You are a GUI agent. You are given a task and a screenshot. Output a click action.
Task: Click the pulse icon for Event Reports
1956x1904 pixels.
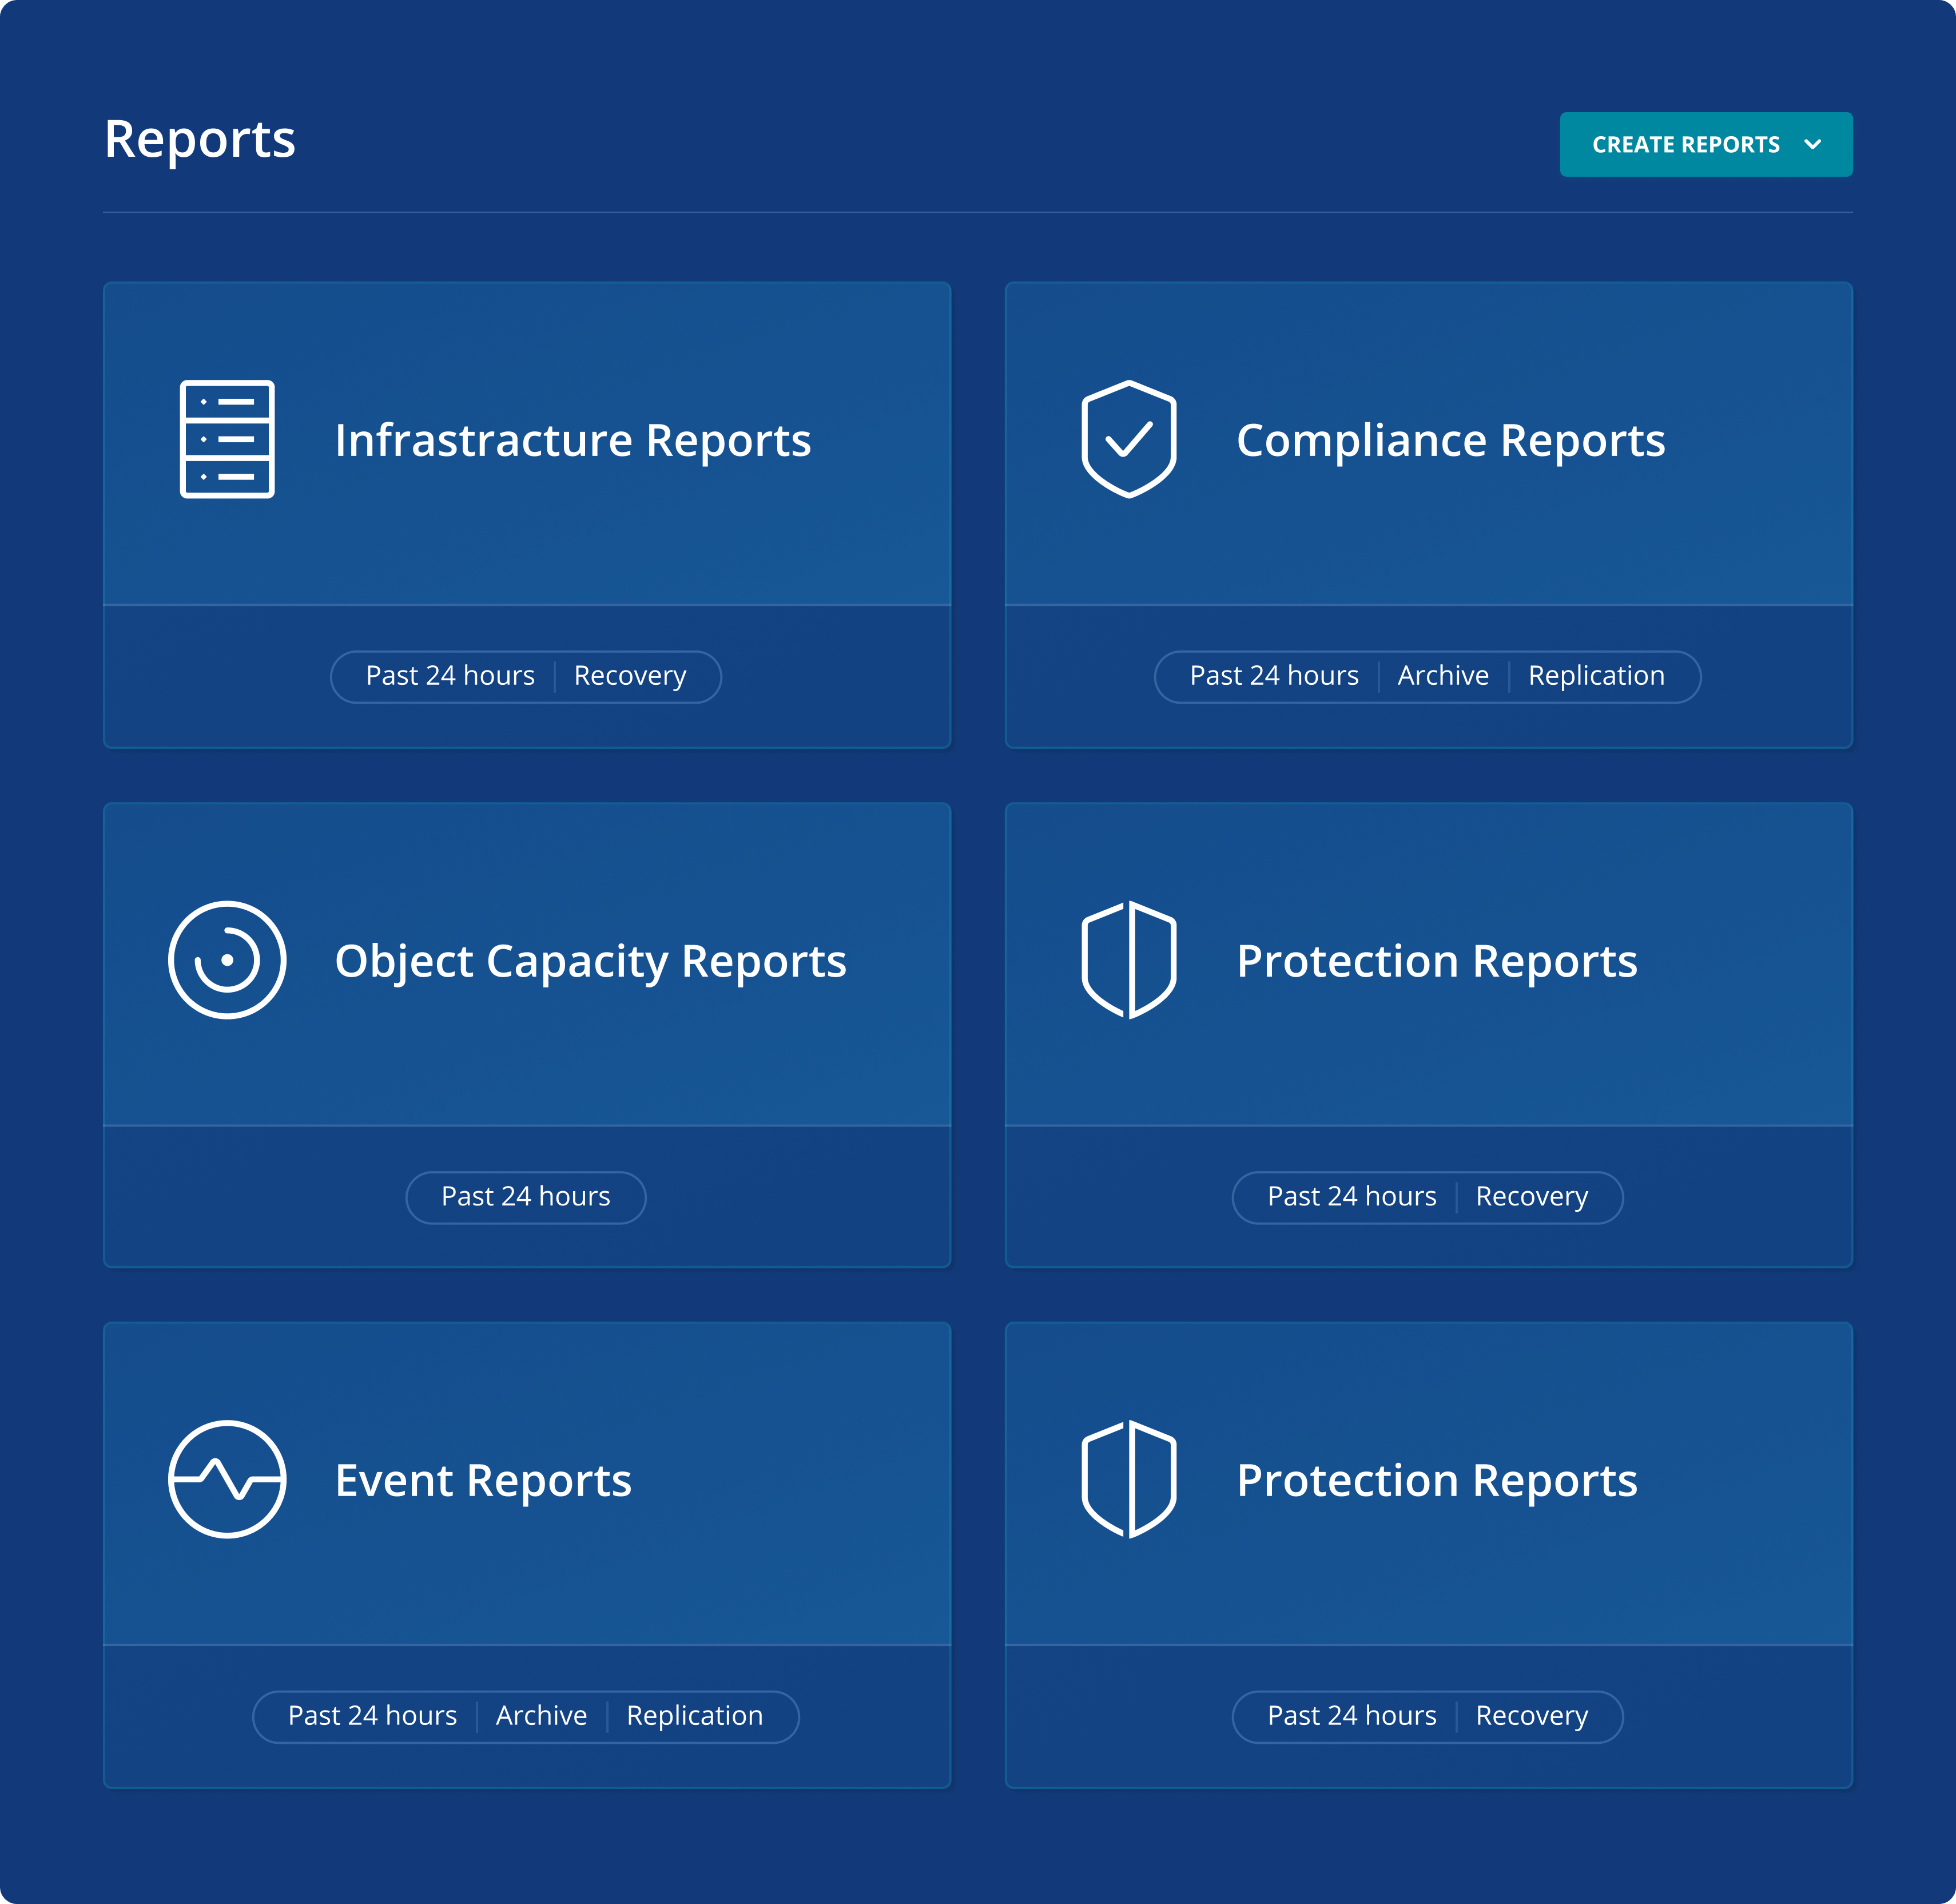(227, 1479)
